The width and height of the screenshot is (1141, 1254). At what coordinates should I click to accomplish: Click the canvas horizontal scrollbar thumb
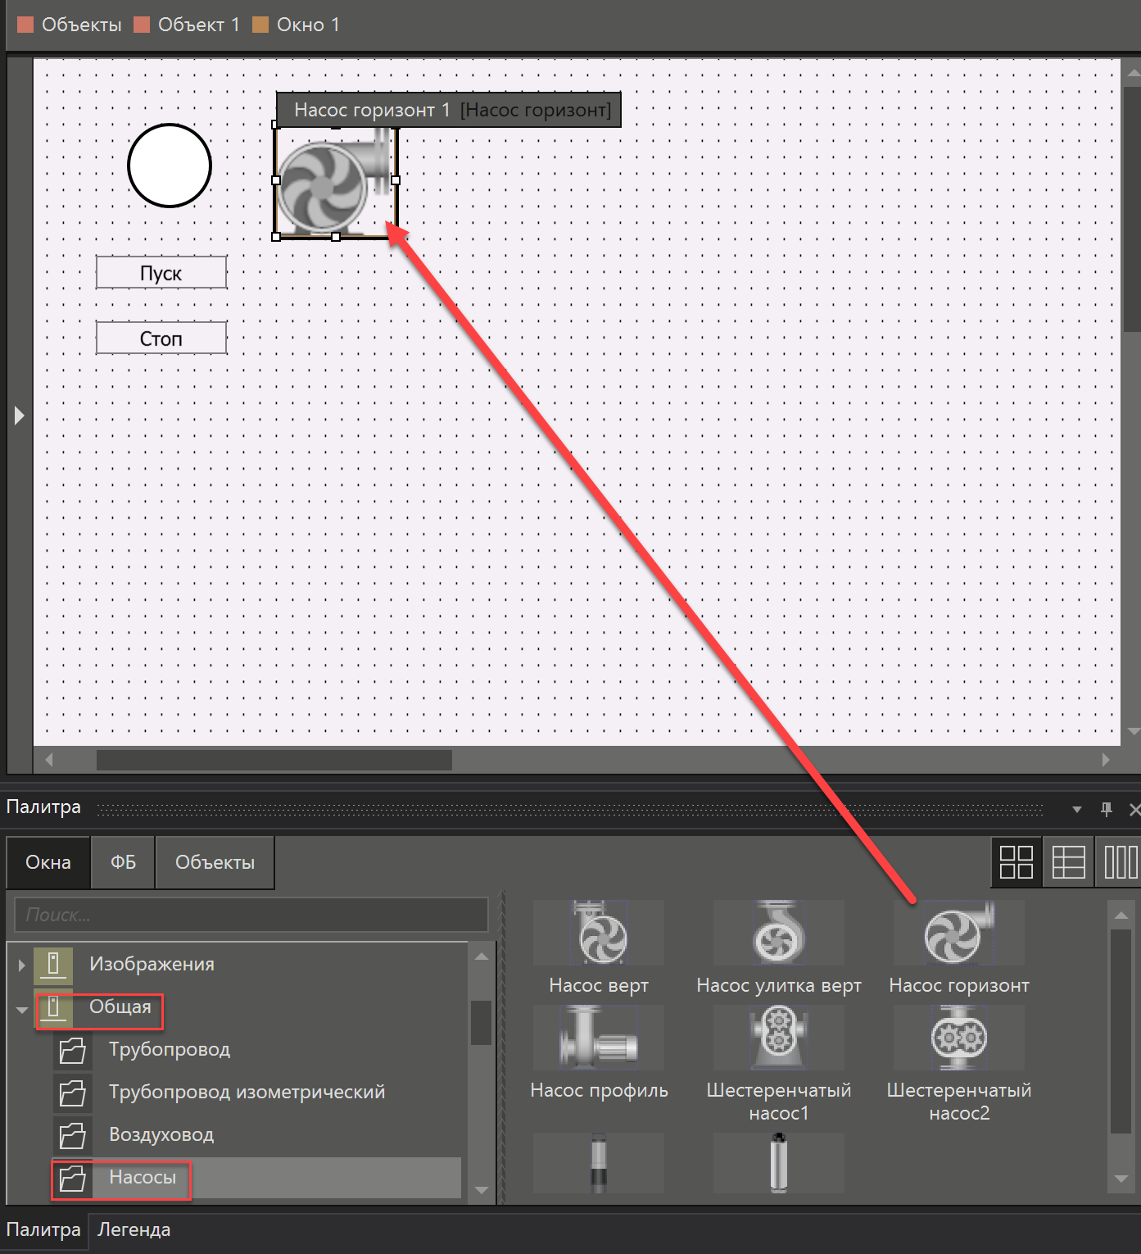(274, 760)
